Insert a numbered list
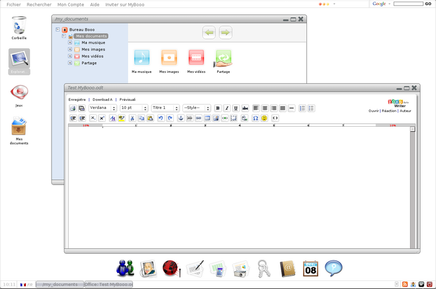 click(x=302, y=108)
